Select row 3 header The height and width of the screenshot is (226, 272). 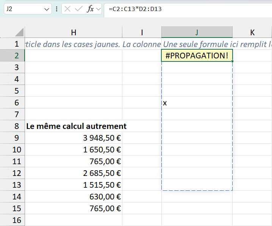click(13, 67)
